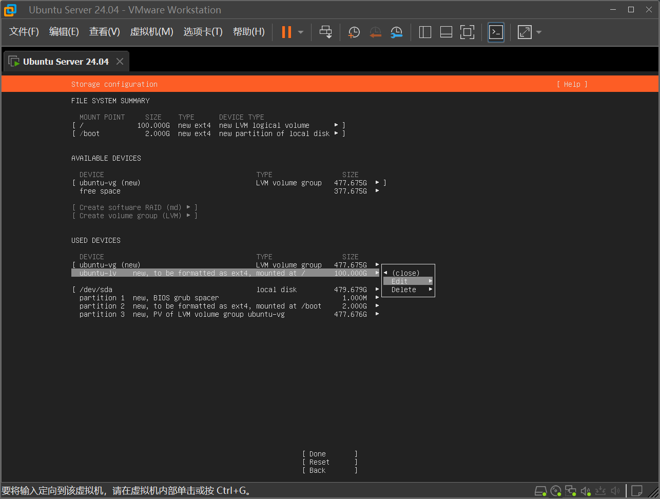Close the Ubuntu Server 24.04 tab
Screen dimensions: 660x499
120,62
